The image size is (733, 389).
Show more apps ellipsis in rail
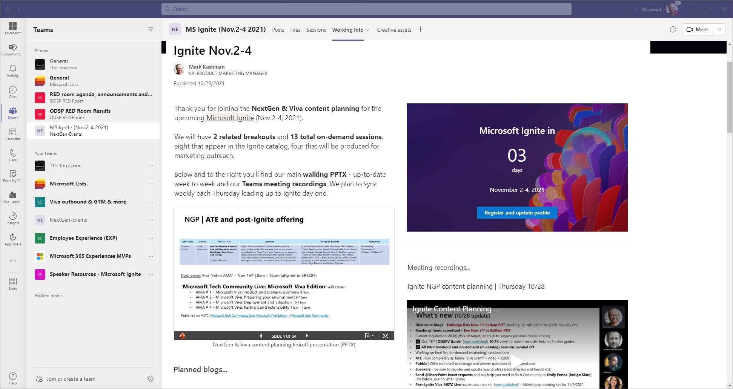(x=13, y=261)
